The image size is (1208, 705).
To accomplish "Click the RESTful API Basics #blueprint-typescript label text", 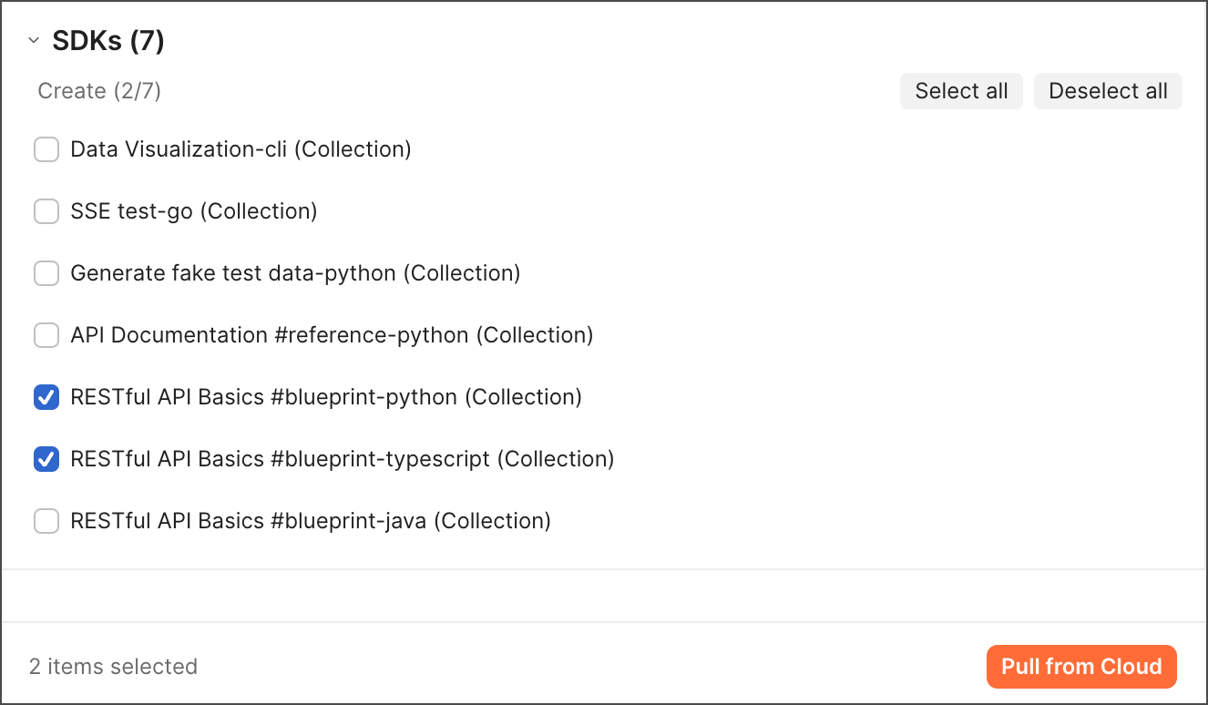I will click(x=342, y=459).
